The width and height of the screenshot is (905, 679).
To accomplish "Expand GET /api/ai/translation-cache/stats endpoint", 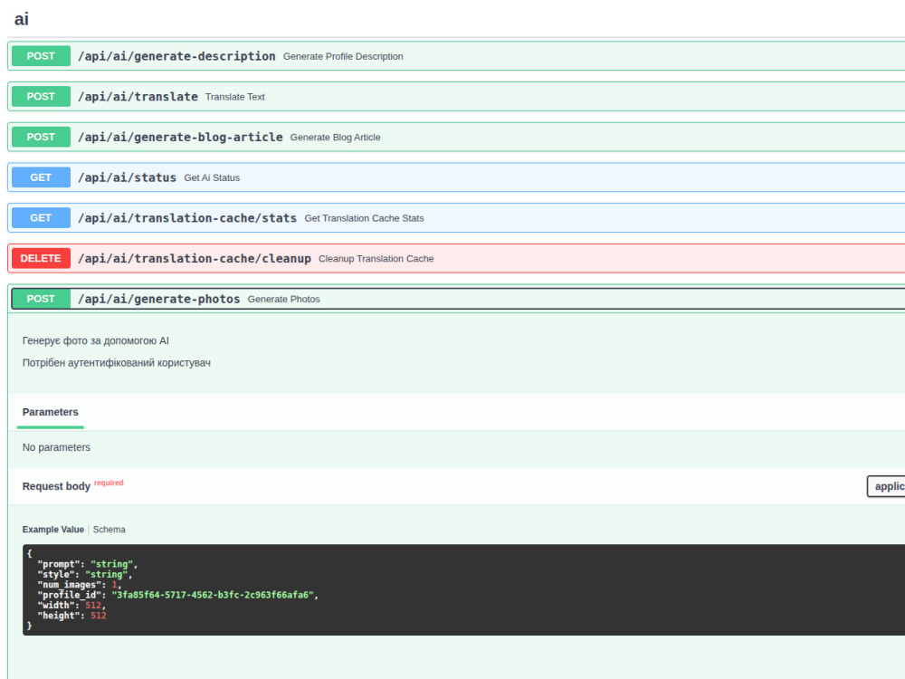I will coord(456,217).
